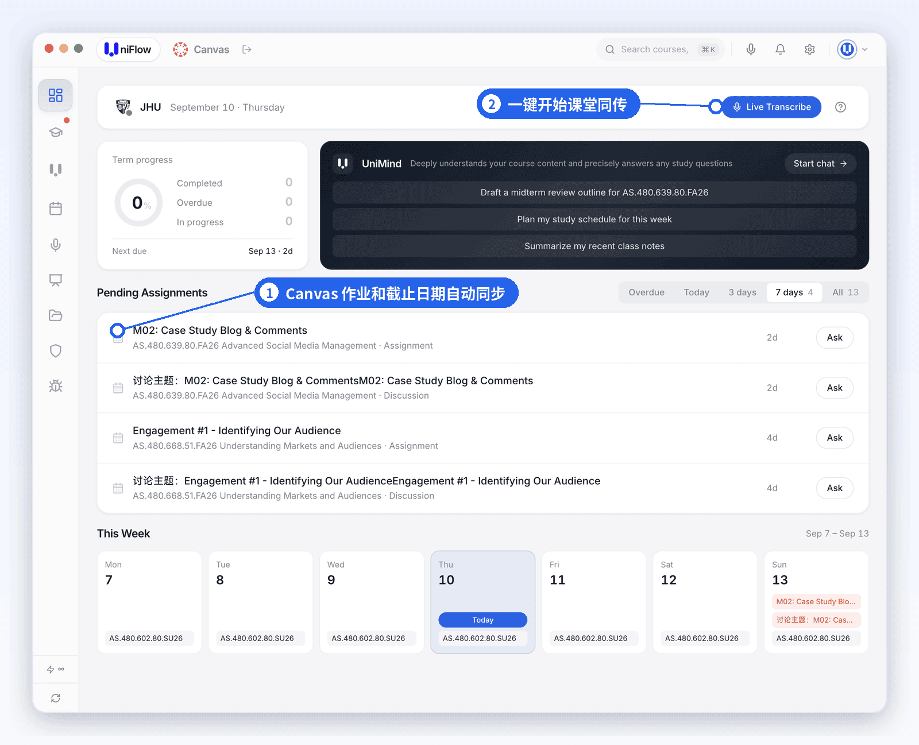Open the bug report icon in sidebar
Screen dimensions: 919x745
click(56, 386)
